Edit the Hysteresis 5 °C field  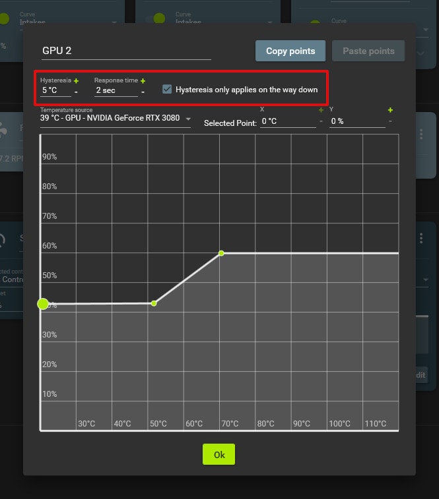click(x=56, y=91)
